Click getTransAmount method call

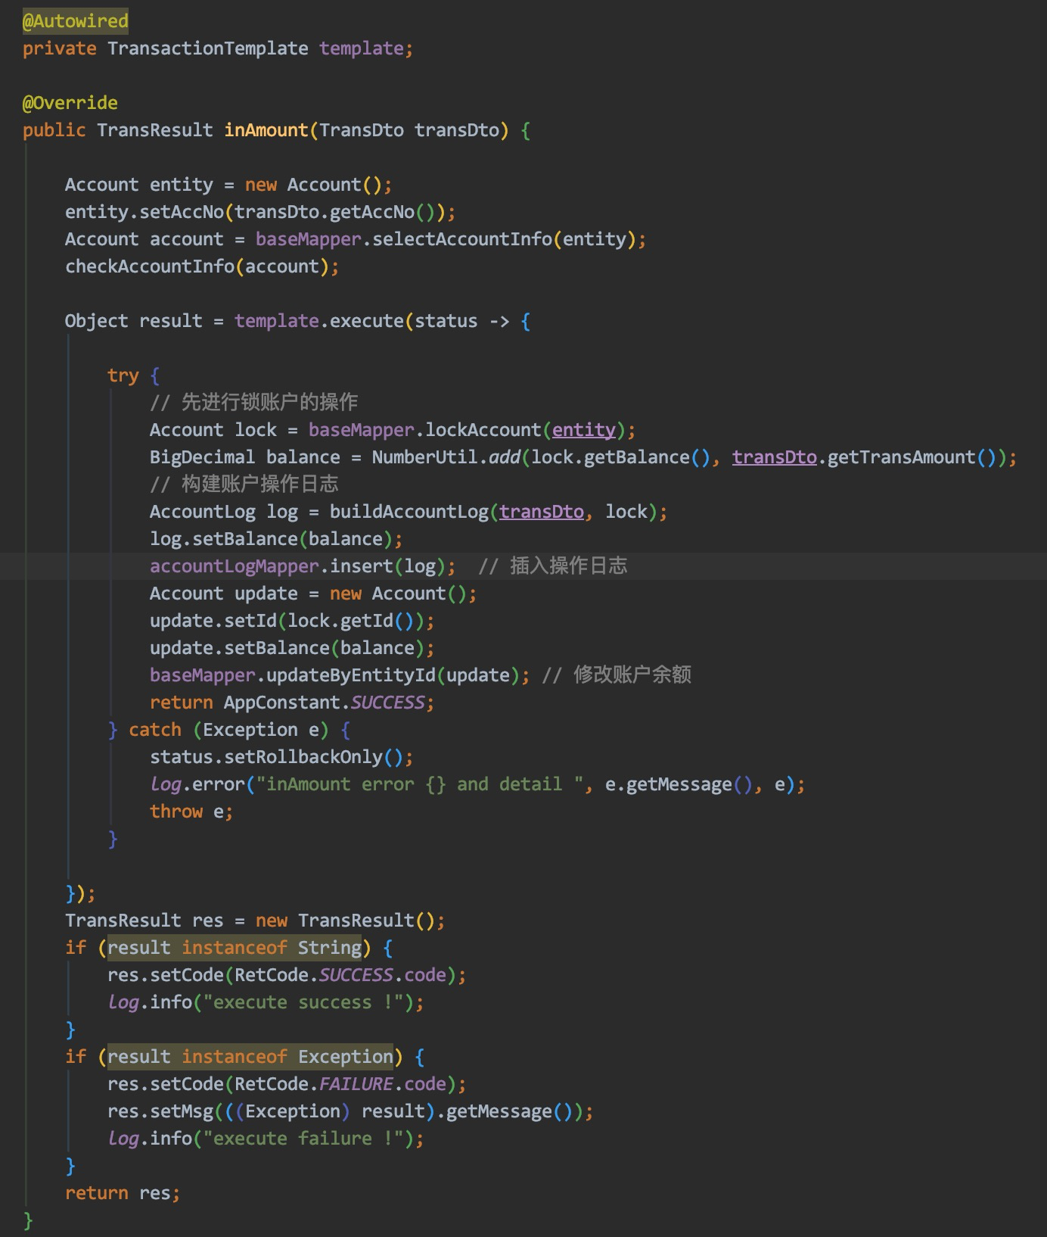(901, 457)
